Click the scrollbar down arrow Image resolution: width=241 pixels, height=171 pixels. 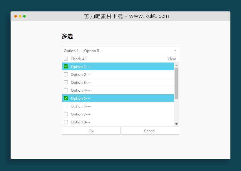177,124
